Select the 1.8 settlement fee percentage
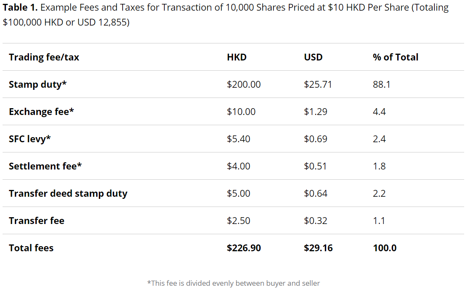Viewport: 468px width, 290px height. click(x=379, y=166)
